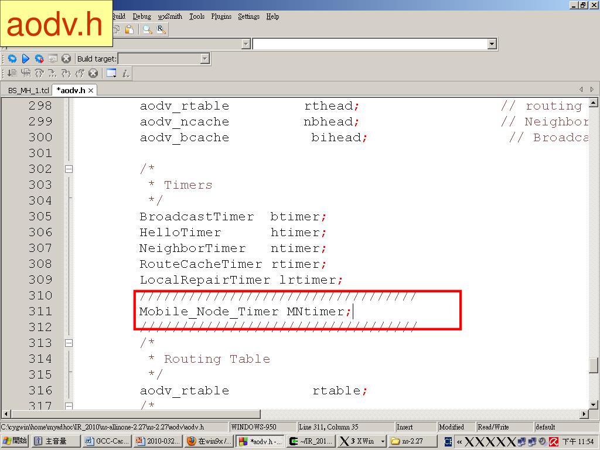
Task: Open the Debug menu
Action: pos(142,16)
